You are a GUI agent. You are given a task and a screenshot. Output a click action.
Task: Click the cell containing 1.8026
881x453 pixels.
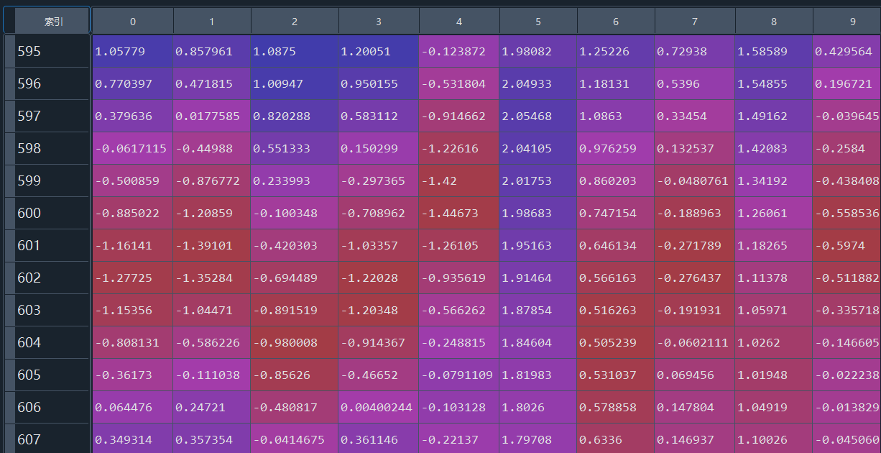click(x=538, y=408)
